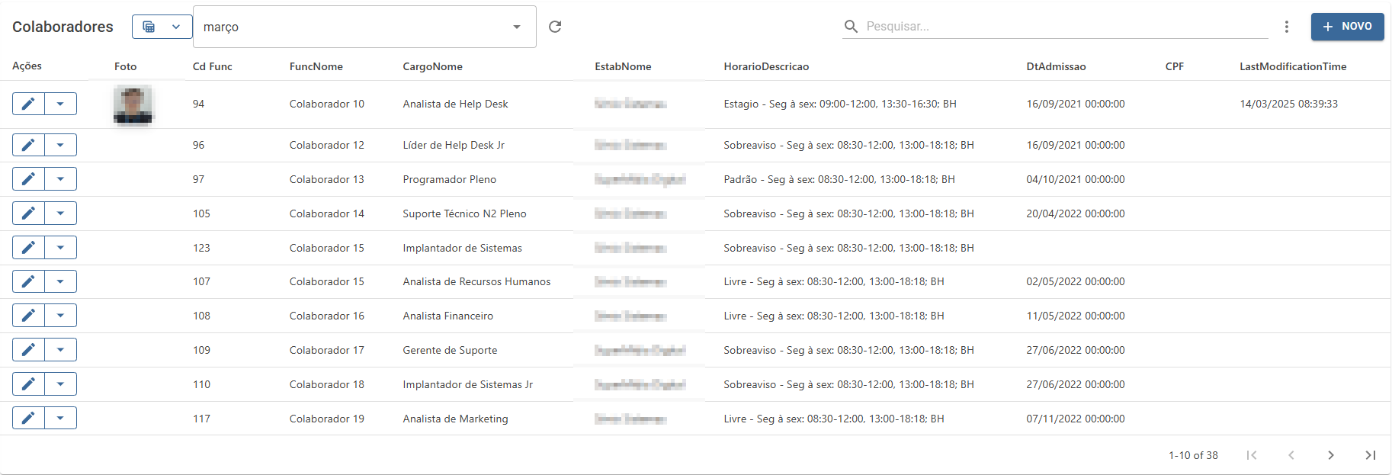Screen dimensions: 1392x475
Task: Open actions dropdown for Colaborador 19
Action: pos(60,419)
